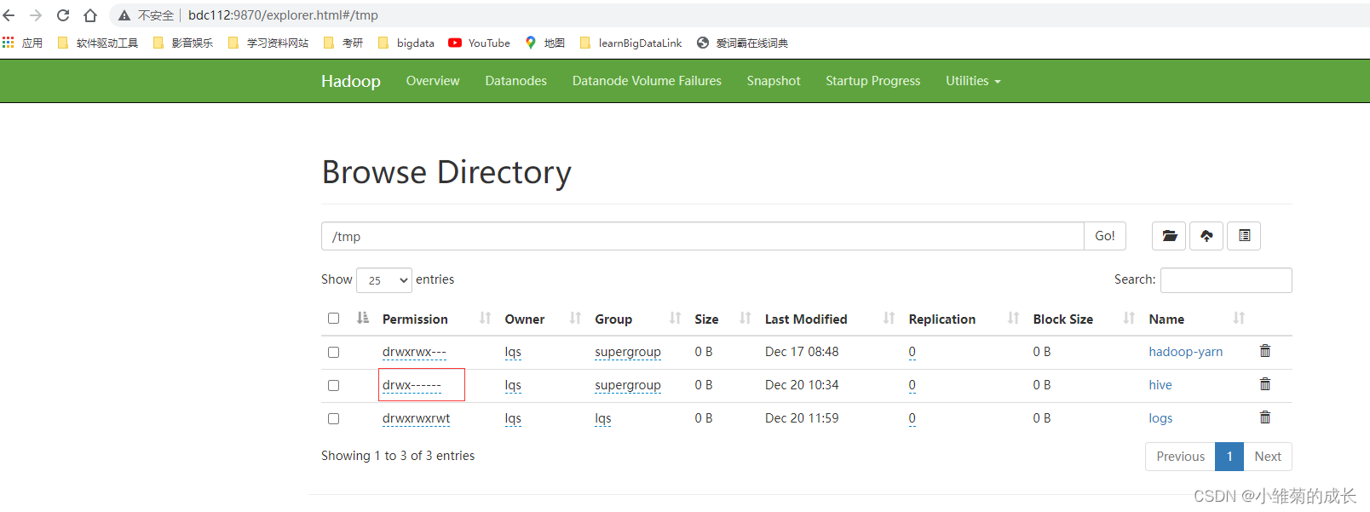Image resolution: width=1370 pixels, height=512 pixels.
Task: Open the 软件驱动工具 bookmark folder
Action: [98, 43]
